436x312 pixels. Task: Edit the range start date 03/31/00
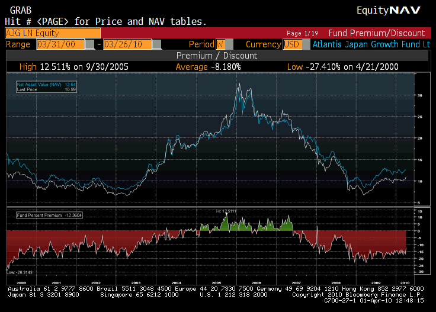pyautogui.click(x=59, y=44)
